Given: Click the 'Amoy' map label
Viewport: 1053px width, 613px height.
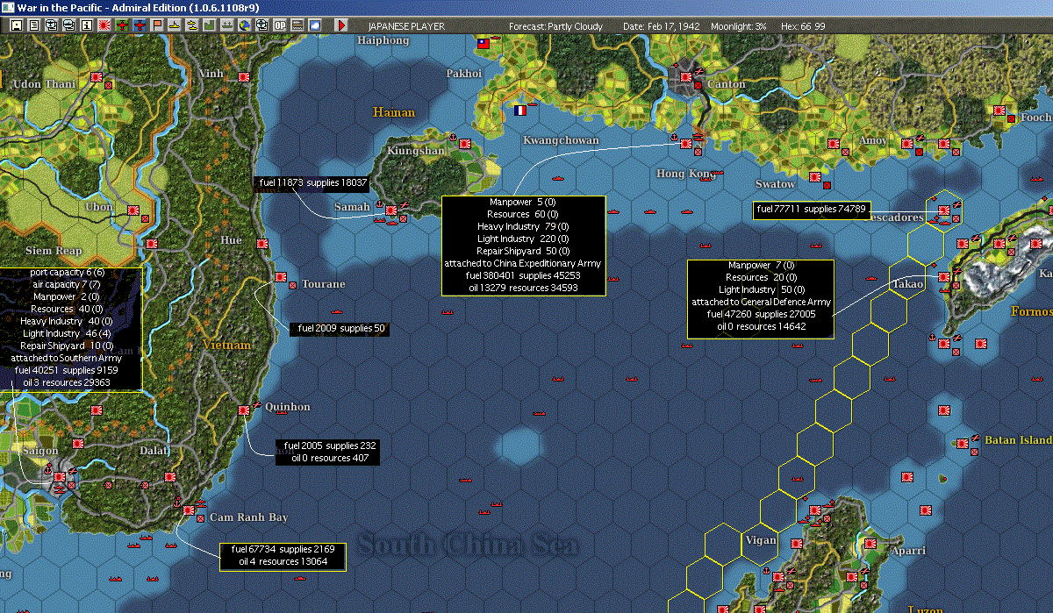Looking at the screenshot, I should coord(872,141).
